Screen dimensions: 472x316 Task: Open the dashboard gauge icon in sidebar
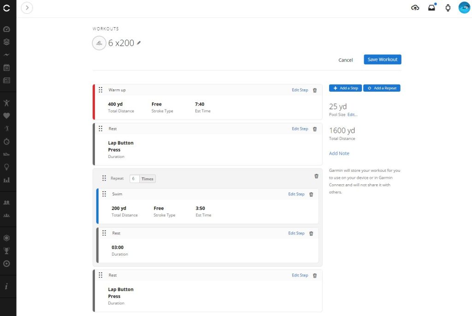click(6, 29)
